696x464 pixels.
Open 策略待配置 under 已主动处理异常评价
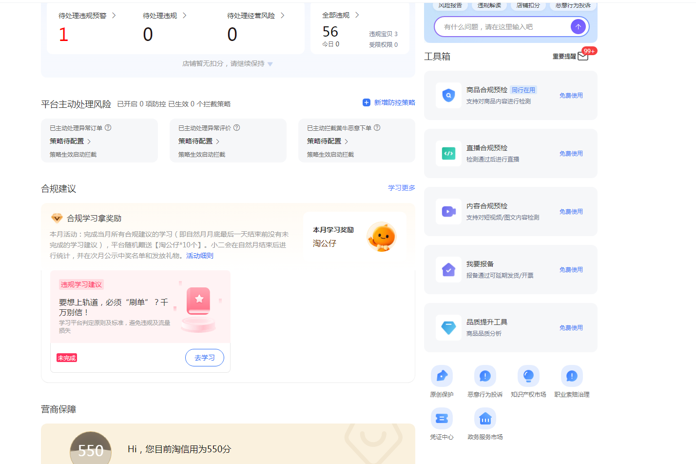click(x=199, y=141)
